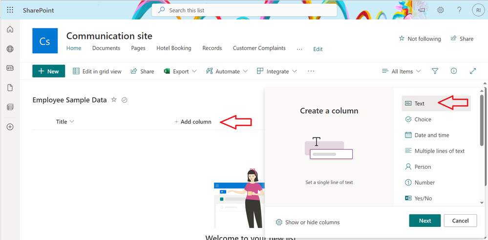This screenshot has width=488, height=240.
Task: Open the details pane info icon
Action: (454, 71)
